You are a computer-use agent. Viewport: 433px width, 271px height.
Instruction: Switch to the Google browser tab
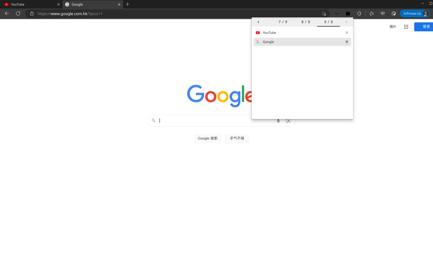93,4
